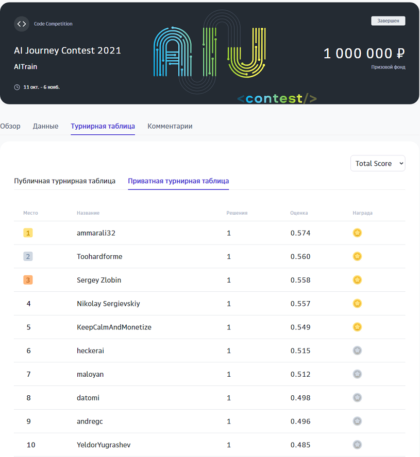Click the 1 000 000 ₽ prize amount
This screenshot has height=457, width=420.
(364, 54)
